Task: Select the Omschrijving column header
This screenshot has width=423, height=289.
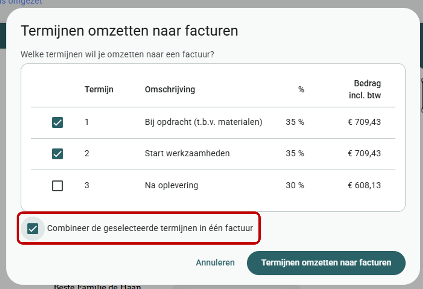Action: click(170, 90)
